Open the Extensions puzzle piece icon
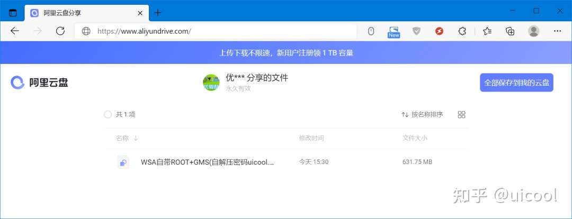Image resolution: width=572 pixels, height=219 pixels. pyautogui.click(x=462, y=31)
